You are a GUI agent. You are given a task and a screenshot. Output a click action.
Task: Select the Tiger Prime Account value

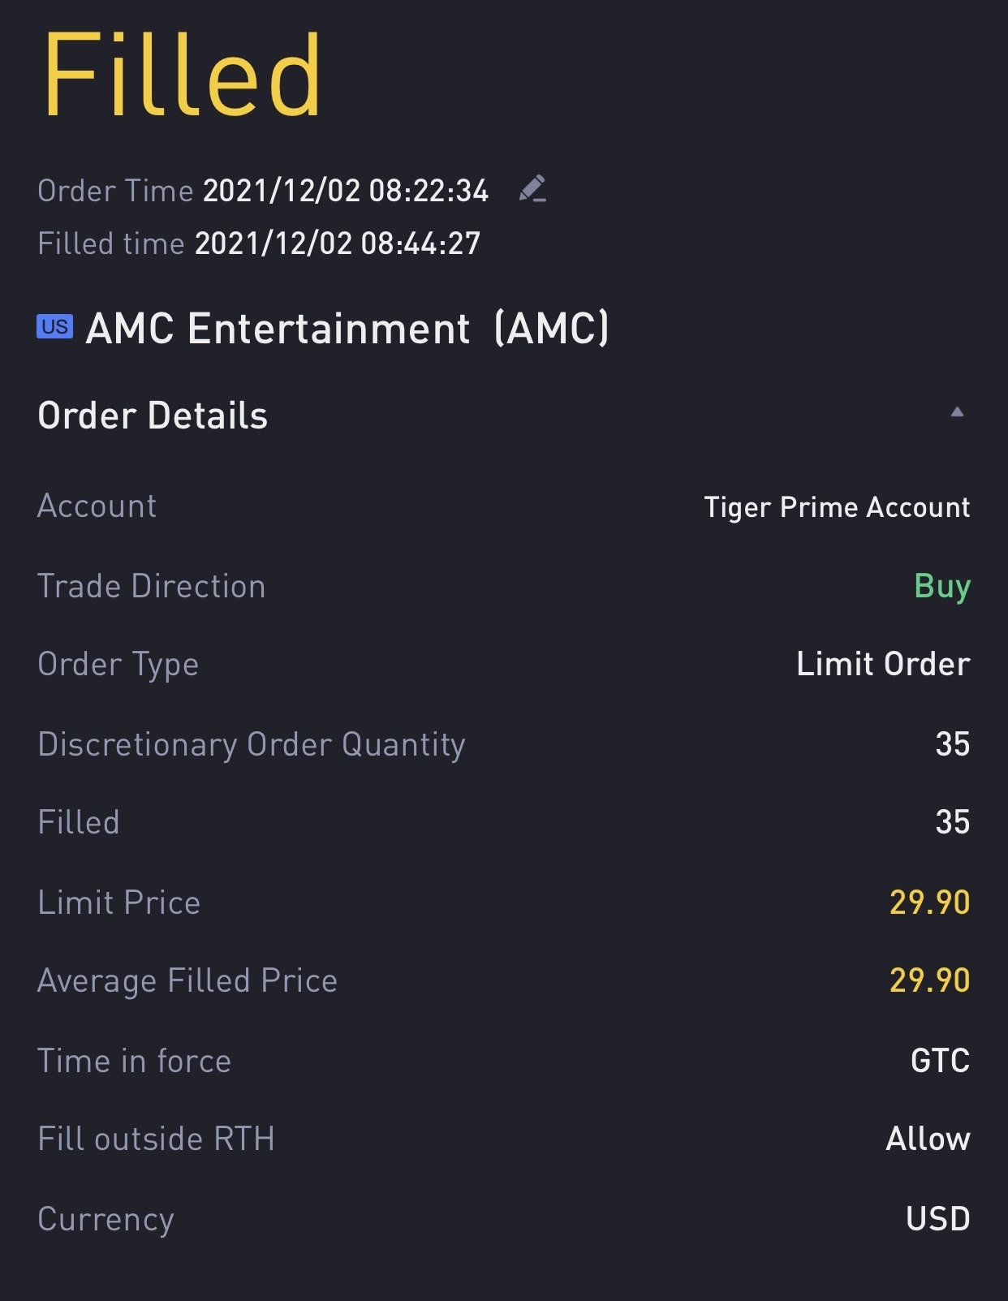click(837, 507)
